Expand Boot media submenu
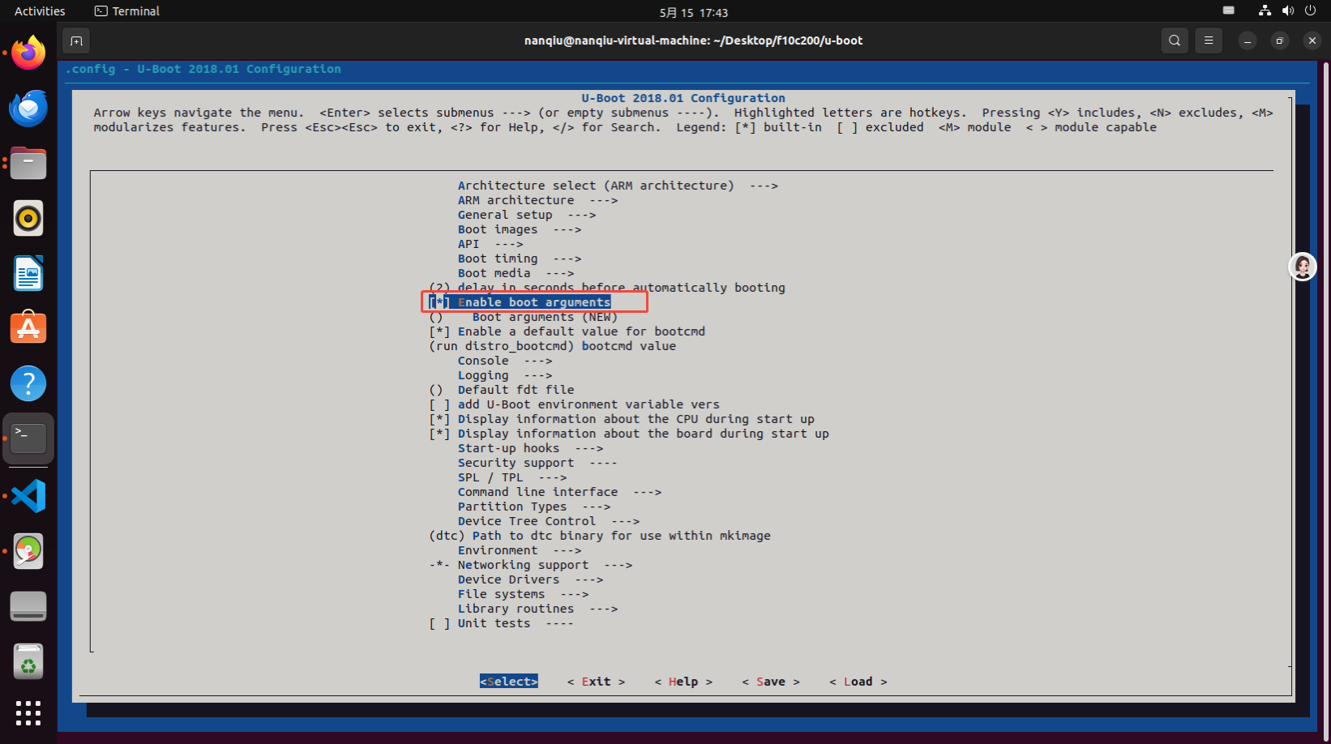The width and height of the screenshot is (1331, 744). [x=516, y=273]
